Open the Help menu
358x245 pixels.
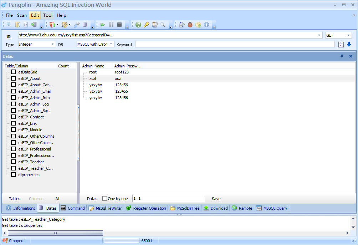[61, 15]
